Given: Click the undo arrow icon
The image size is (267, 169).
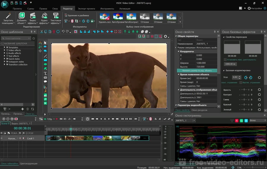Looking at the screenshot, I should [x=63, y=32].
